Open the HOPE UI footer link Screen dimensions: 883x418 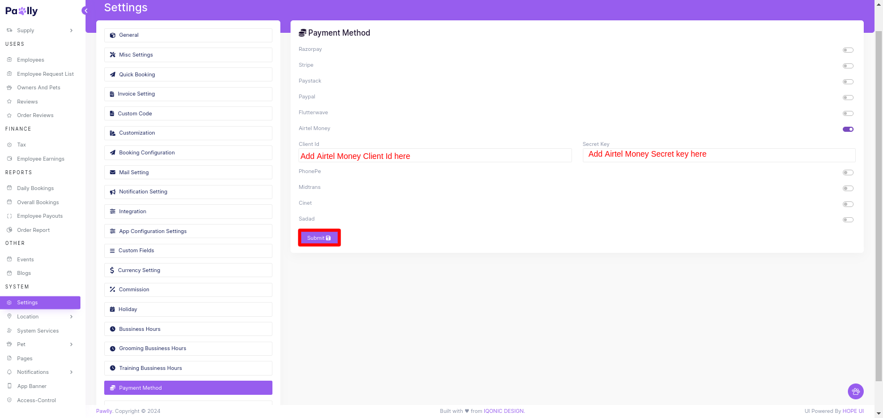pyautogui.click(x=853, y=411)
